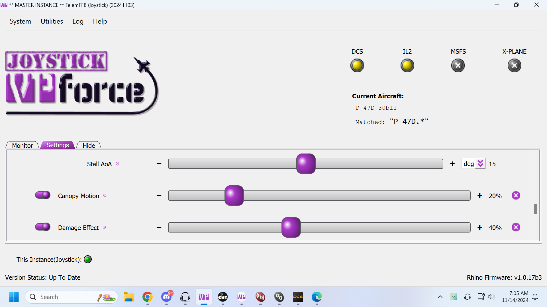The width and height of the screenshot is (547, 307).
Task: Open Google Chrome from the taskbar
Action: click(148, 297)
